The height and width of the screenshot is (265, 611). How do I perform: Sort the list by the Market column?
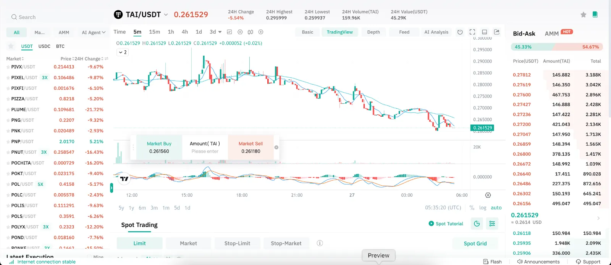(15, 59)
